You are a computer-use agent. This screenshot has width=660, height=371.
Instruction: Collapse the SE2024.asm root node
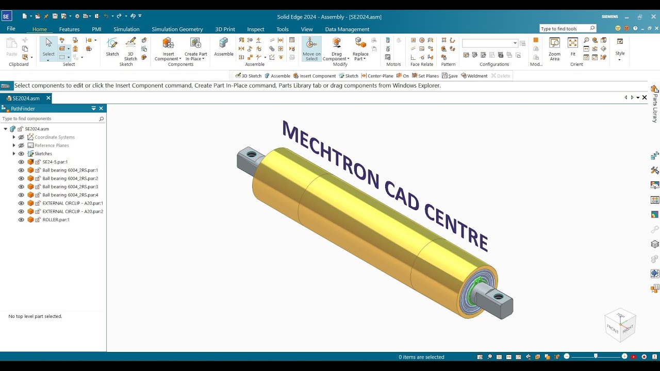coord(5,129)
